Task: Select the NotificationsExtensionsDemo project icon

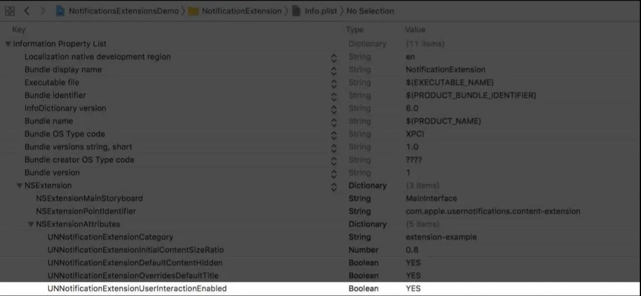Action: (x=60, y=11)
